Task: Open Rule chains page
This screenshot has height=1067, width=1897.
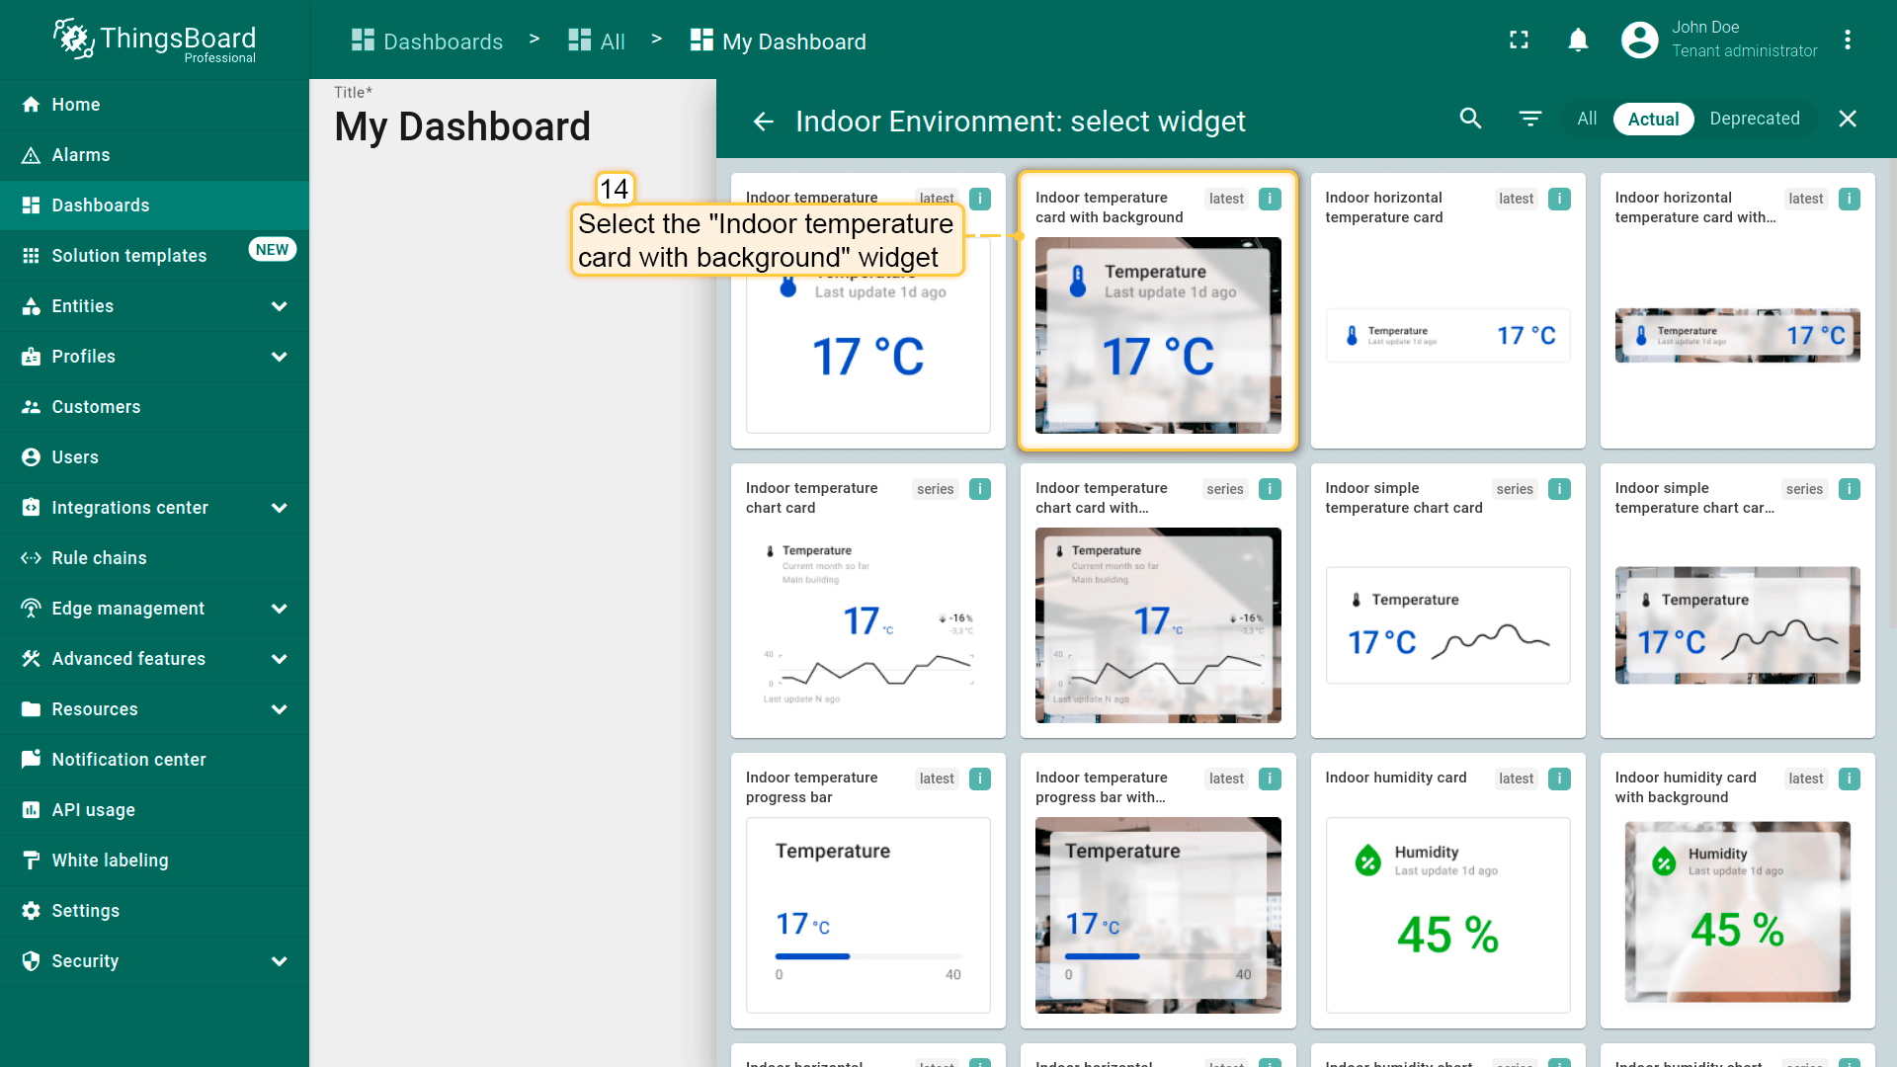Action: coord(99,558)
